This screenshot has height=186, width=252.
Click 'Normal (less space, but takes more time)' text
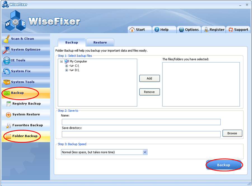point(88,152)
